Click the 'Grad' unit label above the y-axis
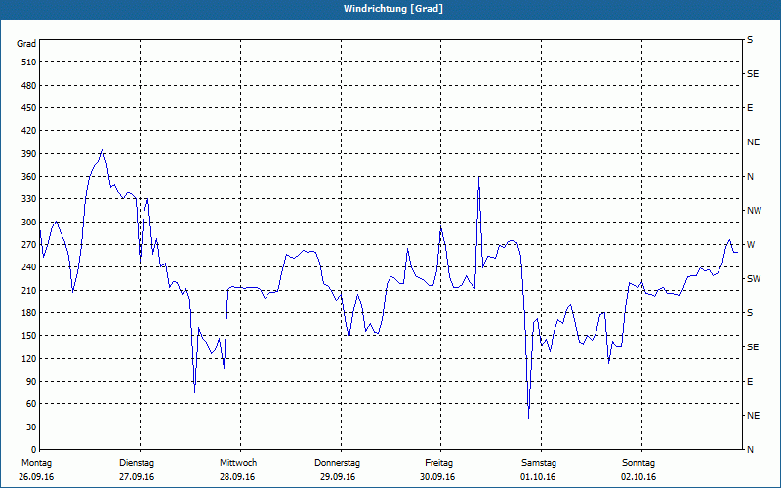781x488 pixels. [26, 44]
